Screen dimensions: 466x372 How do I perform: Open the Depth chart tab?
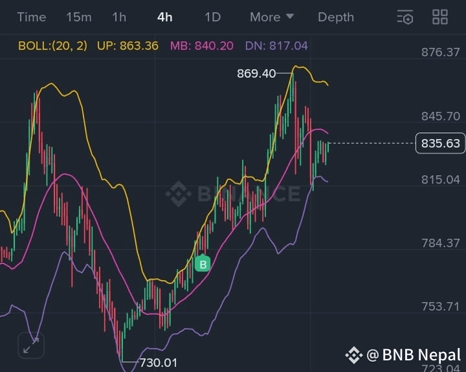click(336, 17)
